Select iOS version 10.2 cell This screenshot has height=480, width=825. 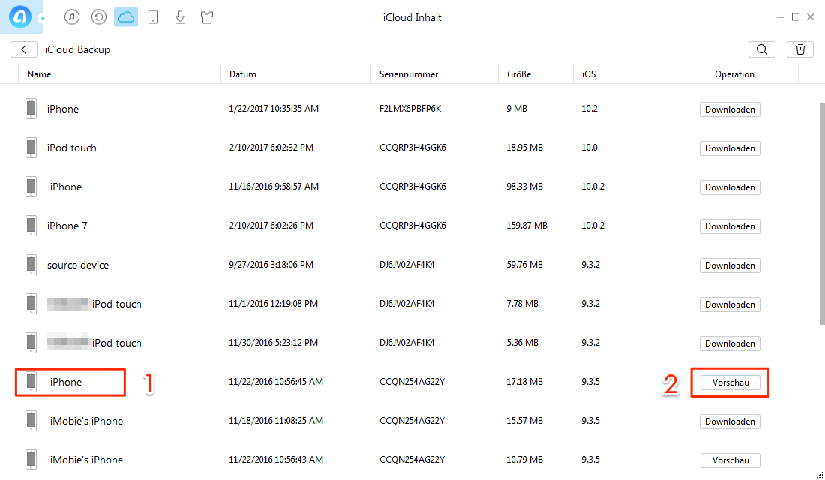tap(589, 109)
